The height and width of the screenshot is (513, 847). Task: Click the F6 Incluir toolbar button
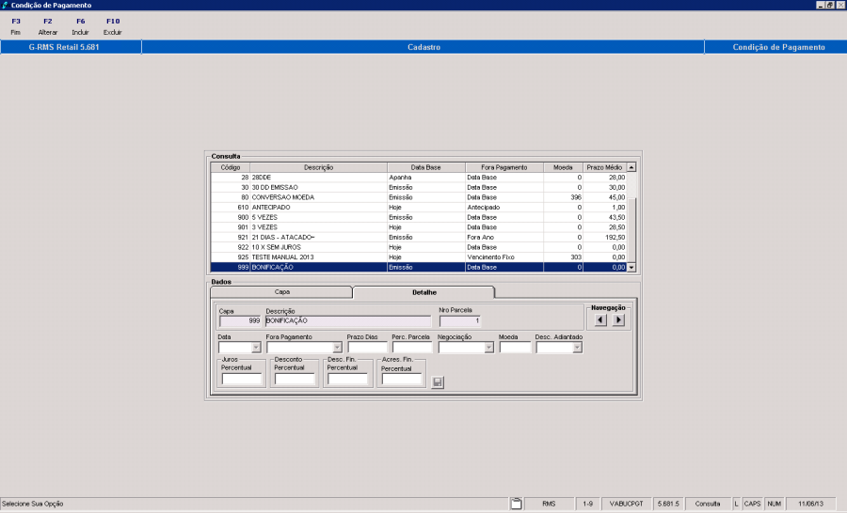(x=80, y=26)
